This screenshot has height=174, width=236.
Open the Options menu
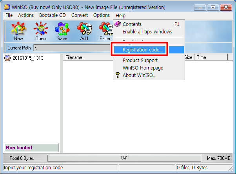[102, 15]
